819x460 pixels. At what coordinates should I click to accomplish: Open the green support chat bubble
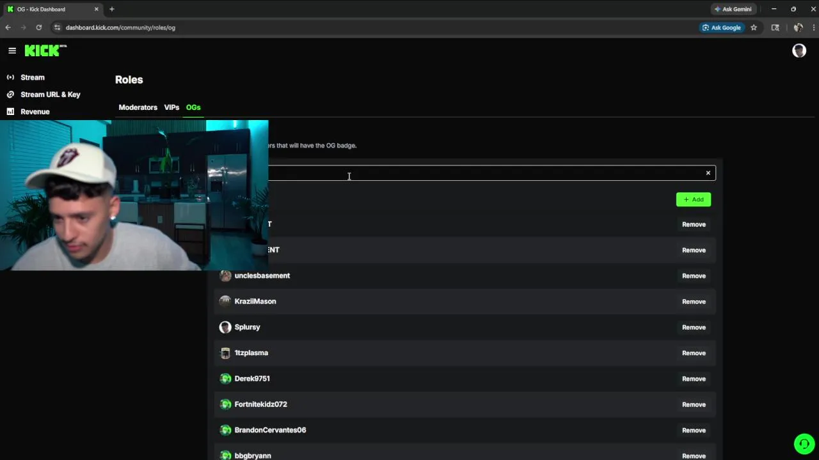(x=804, y=443)
